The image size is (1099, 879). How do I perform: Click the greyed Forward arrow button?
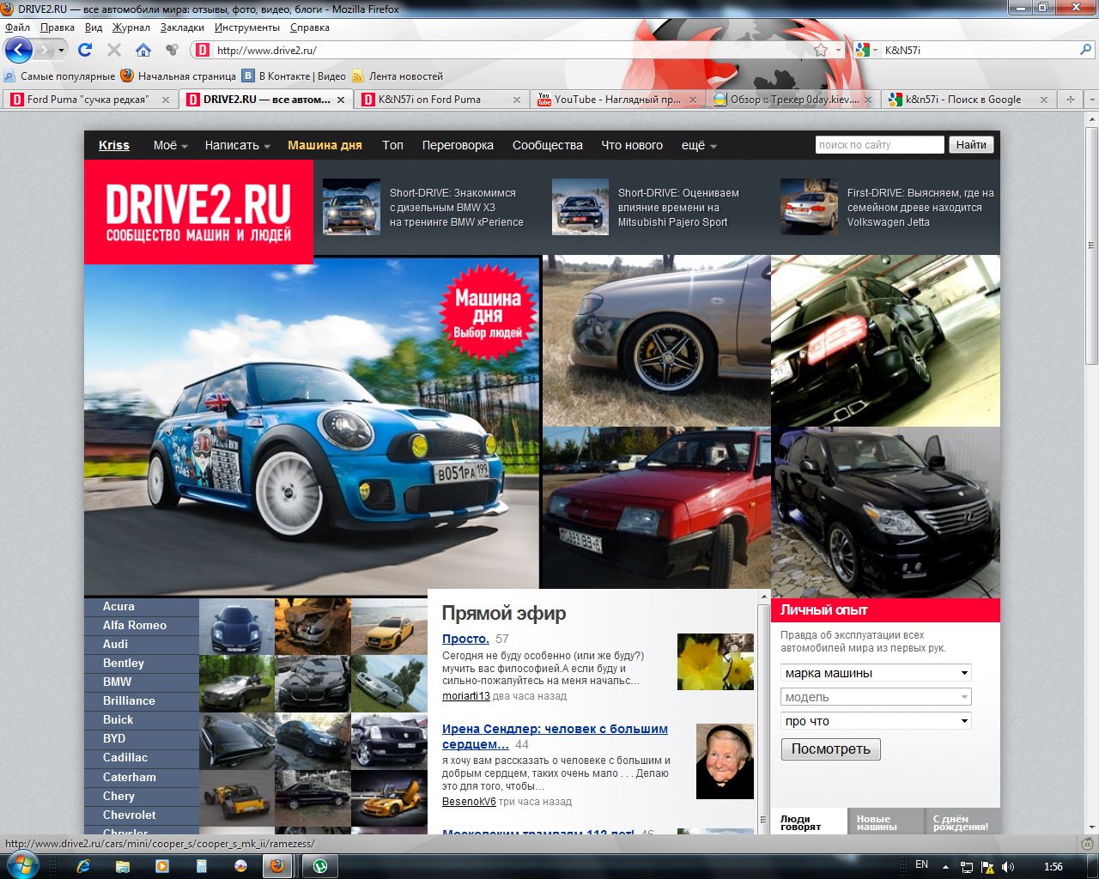[44, 50]
